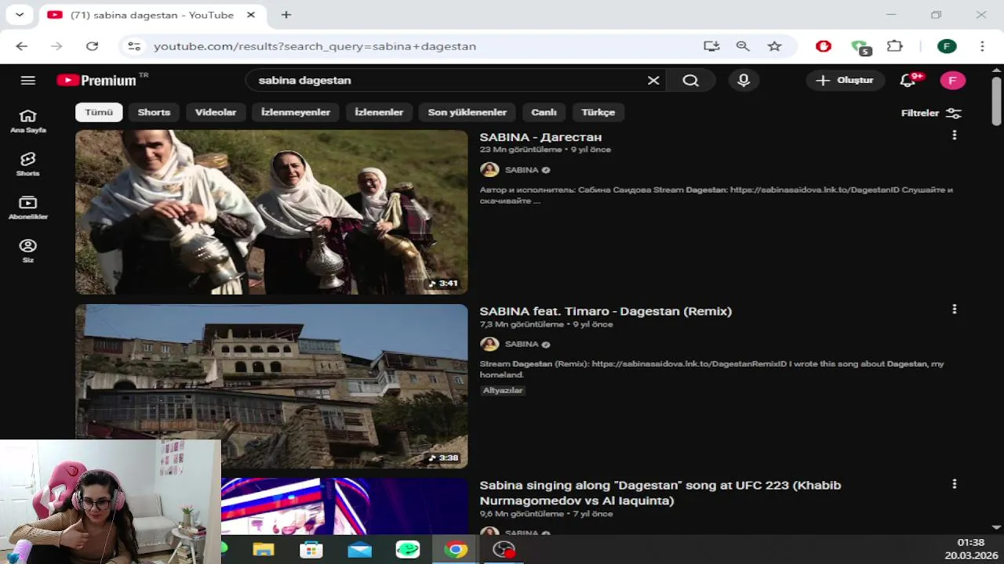Image resolution: width=1004 pixels, height=564 pixels.
Task: Select the Tümü filter chip
Action: click(99, 112)
